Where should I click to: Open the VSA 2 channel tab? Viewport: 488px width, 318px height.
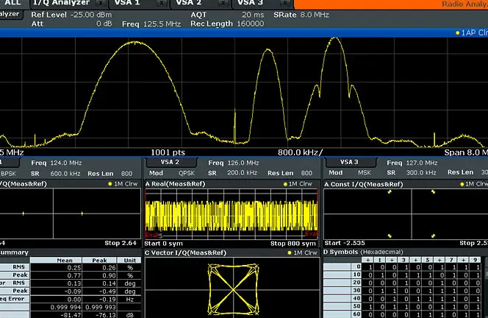[189, 3]
